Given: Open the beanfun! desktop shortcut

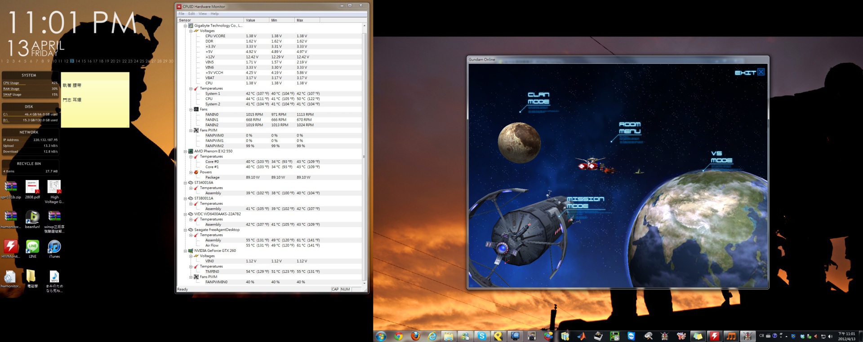Looking at the screenshot, I should (32, 217).
